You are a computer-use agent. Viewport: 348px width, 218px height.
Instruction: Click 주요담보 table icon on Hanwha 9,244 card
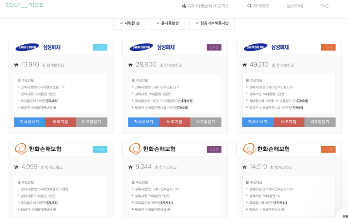(x=133, y=182)
